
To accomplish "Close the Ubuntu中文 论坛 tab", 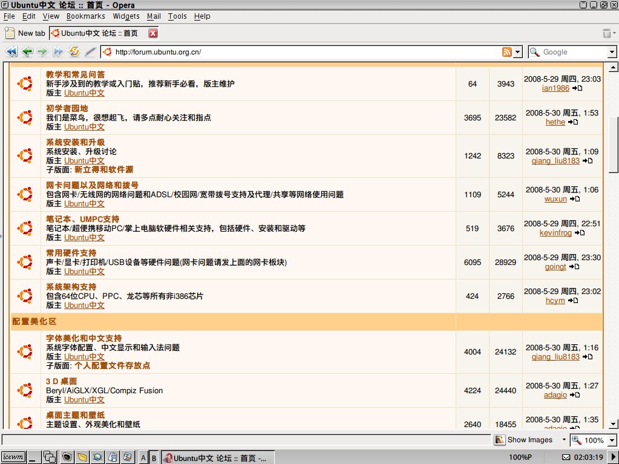I will (x=153, y=33).
